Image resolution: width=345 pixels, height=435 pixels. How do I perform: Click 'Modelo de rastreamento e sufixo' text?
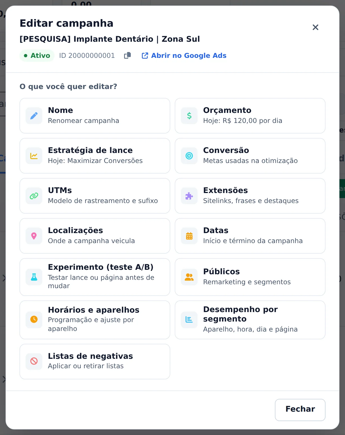tap(103, 201)
